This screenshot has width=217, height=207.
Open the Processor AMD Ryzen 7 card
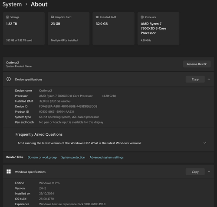click(158, 29)
